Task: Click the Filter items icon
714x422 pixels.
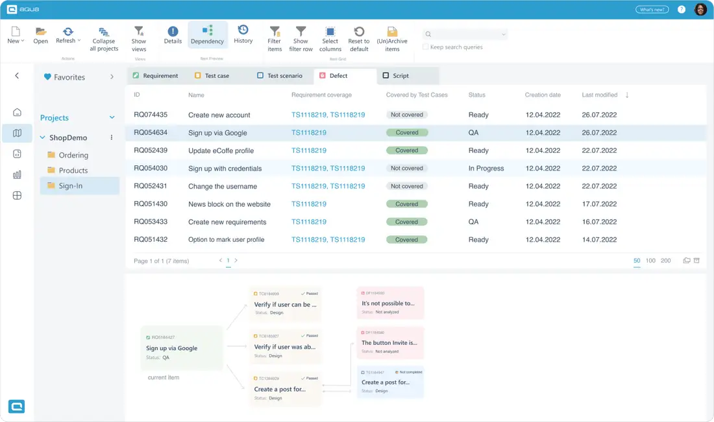Action: tap(274, 36)
